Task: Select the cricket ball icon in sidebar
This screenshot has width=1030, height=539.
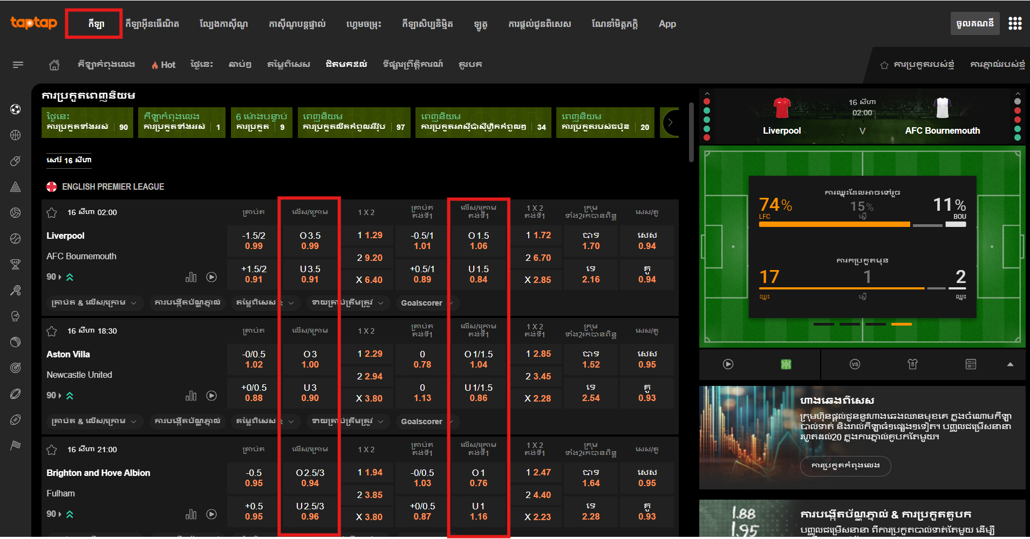Action: 16,342
